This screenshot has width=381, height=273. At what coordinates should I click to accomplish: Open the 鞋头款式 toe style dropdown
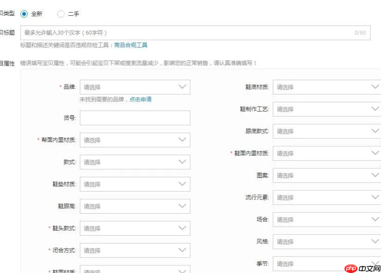pyautogui.click(x=135, y=228)
